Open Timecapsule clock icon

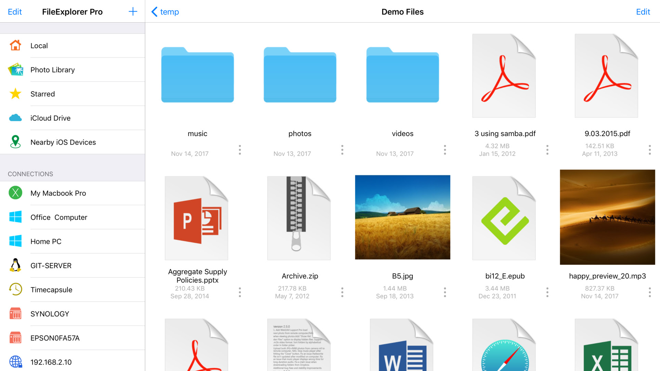(x=15, y=289)
